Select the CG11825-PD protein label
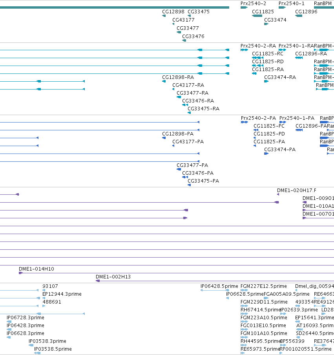This screenshot has height=355, width=334. [269, 134]
